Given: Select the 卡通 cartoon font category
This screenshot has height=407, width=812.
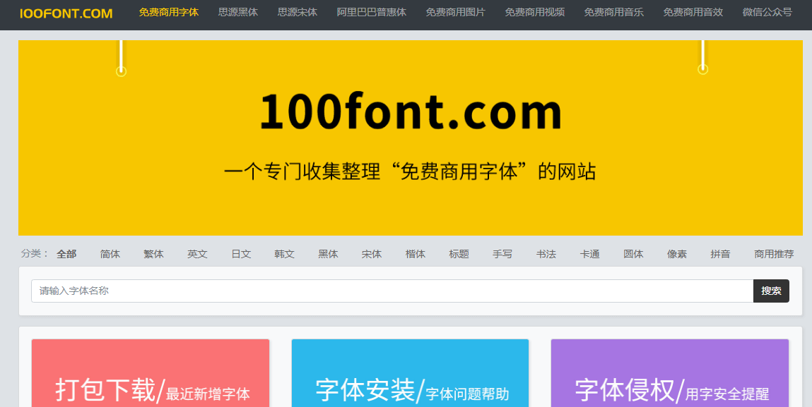Looking at the screenshot, I should coord(589,253).
